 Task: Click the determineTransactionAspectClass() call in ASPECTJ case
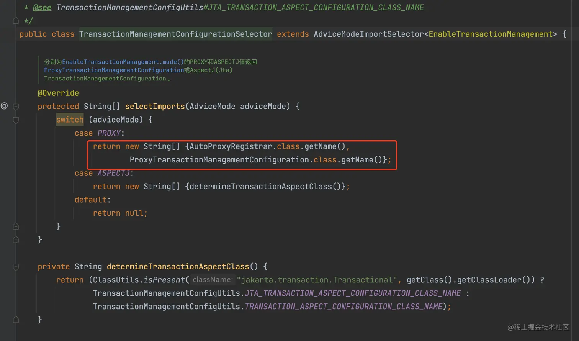265,187
